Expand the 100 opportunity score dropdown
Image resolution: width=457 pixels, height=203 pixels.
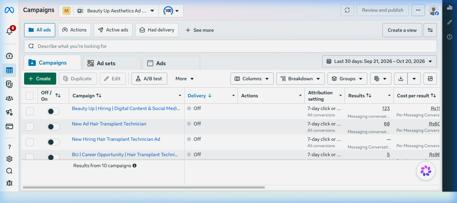pos(171,11)
